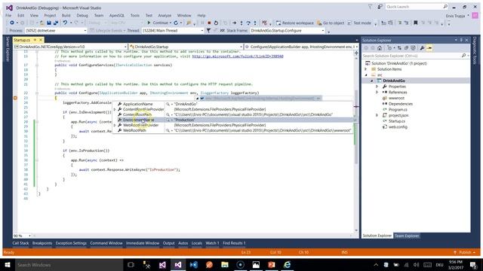Screen dimensions: 483x271
Task: Open the Immediate Window tab
Action: [x=143, y=243]
